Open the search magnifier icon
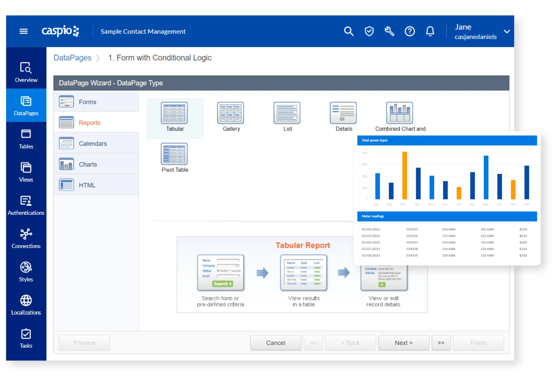This screenshot has height=376, width=558. pyautogui.click(x=348, y=31)
